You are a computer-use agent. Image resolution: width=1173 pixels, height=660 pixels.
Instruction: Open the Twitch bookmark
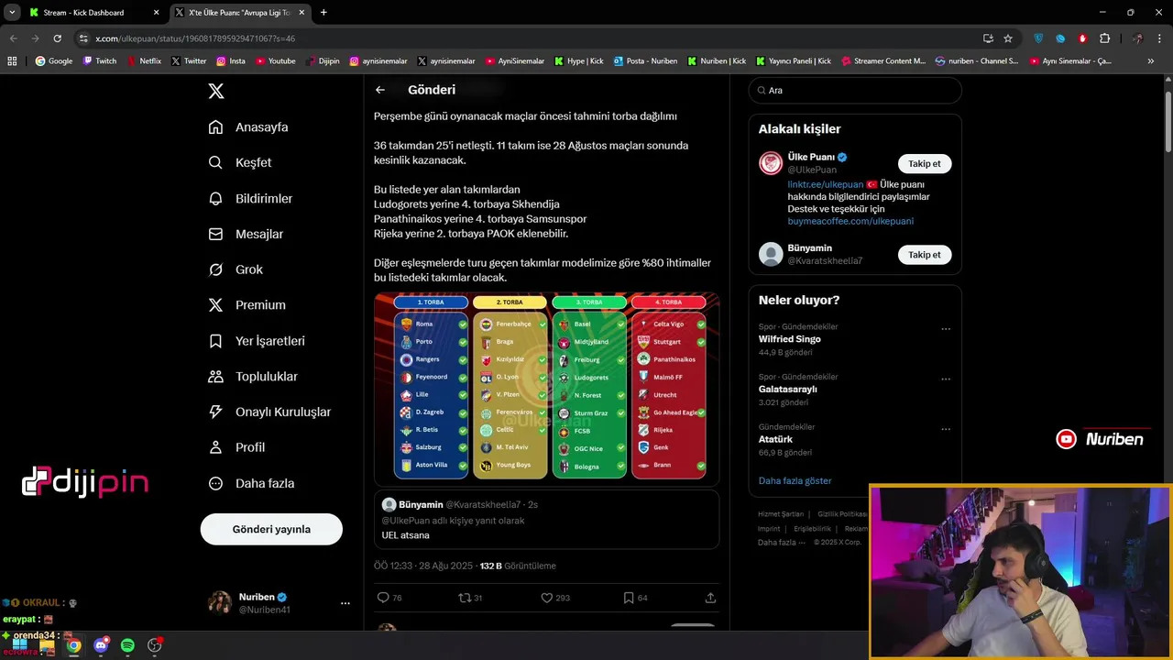100,61
